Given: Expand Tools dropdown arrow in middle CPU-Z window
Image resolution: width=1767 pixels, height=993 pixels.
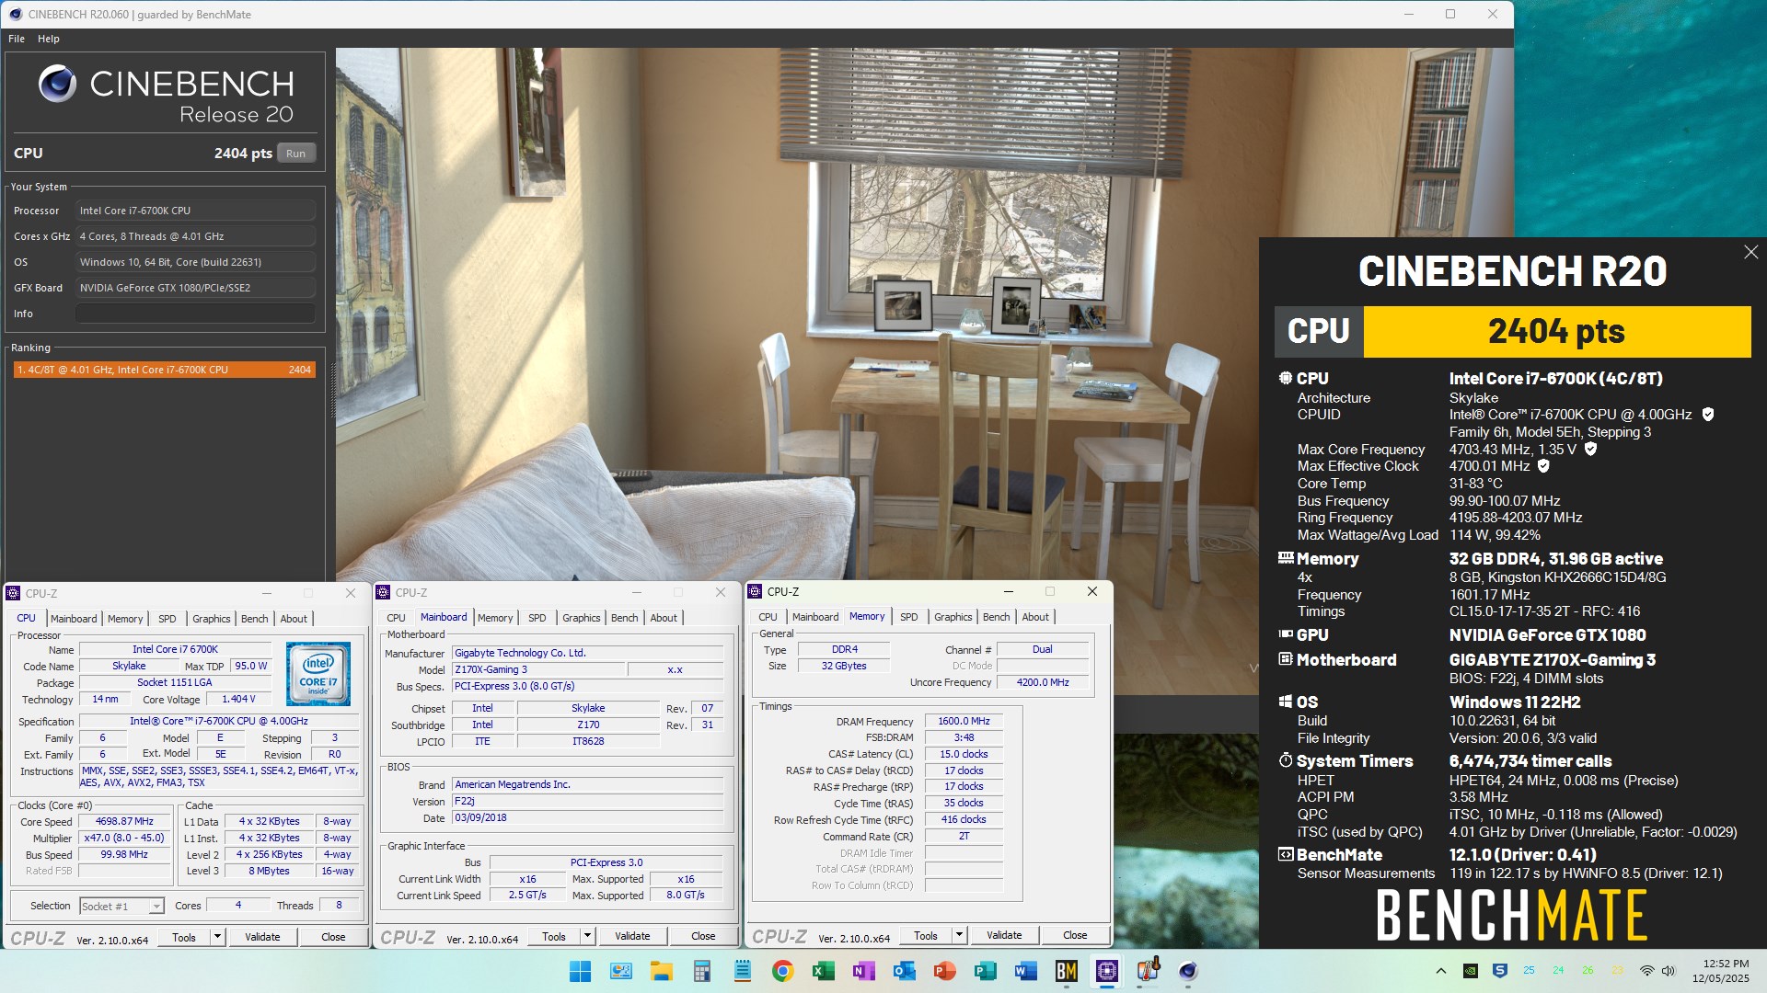Looking at the screenshot, I should click(588, 936).
